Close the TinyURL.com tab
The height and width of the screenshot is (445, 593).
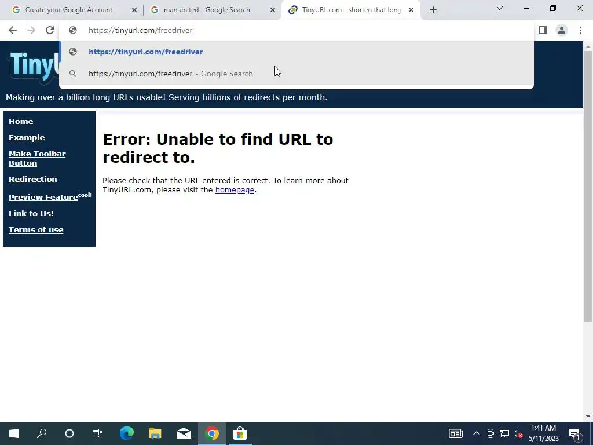(411, 10)
